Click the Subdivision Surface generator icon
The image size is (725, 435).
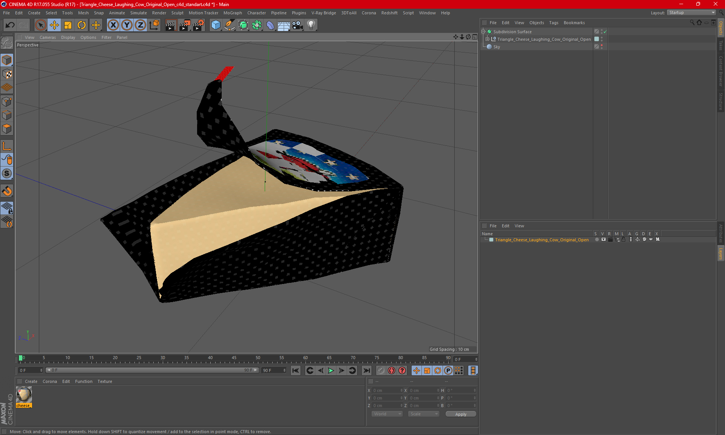(243, 25)
